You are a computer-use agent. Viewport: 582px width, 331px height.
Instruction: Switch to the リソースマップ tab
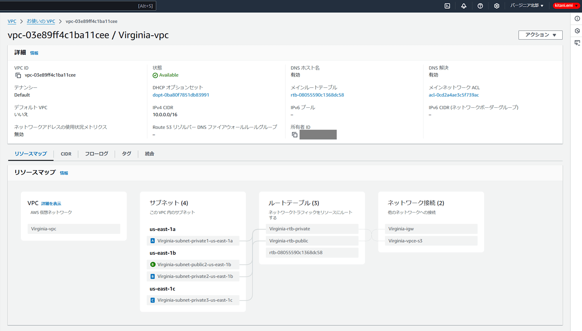pyautogui.click(x=31, y=154)
